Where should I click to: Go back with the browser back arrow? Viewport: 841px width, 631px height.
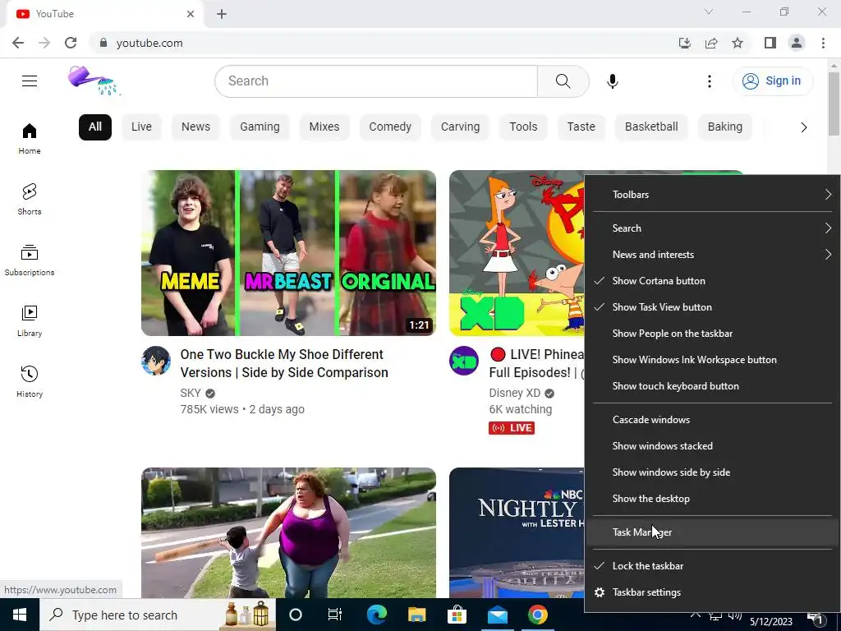click(x=18, y=43)
